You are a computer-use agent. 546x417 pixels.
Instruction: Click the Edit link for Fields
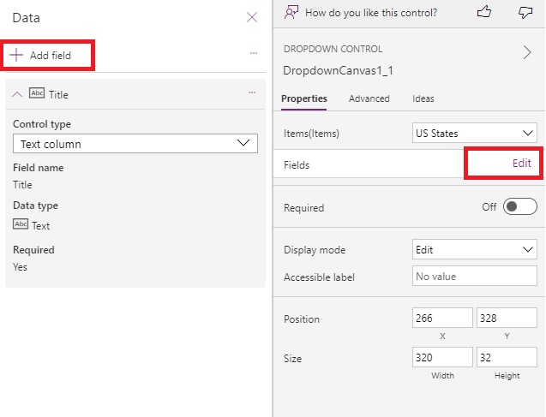click(521, 163)
